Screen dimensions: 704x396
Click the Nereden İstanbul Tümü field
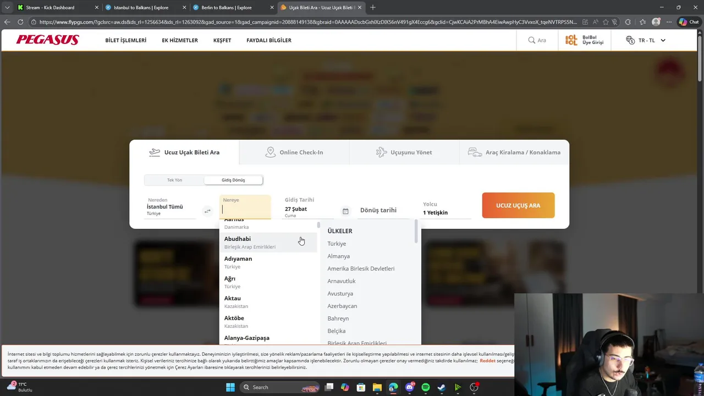point(170,207)
